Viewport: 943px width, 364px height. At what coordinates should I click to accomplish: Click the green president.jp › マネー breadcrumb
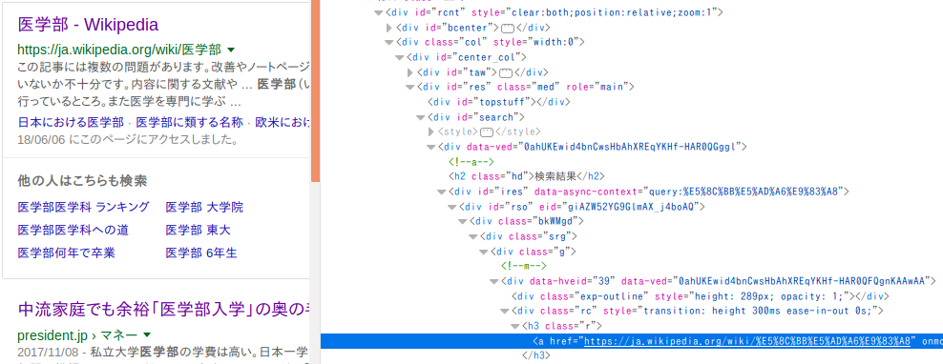[x=77, y=334]
